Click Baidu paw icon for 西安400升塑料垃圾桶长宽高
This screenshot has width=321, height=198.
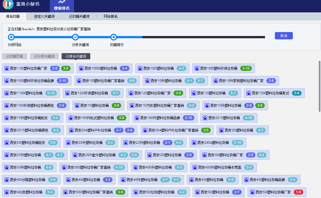(x=195, y=167)
